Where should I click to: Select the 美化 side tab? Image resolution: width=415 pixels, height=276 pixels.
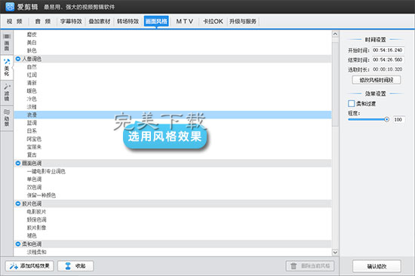tap(7, 68)
